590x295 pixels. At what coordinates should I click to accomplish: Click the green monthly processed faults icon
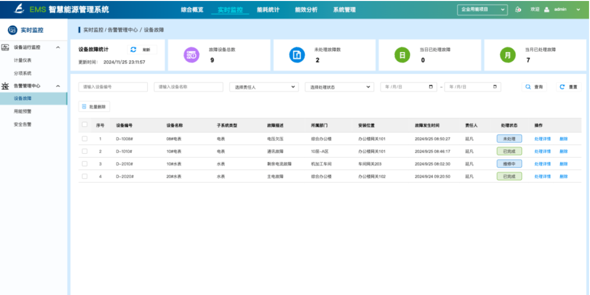[507, 55]
